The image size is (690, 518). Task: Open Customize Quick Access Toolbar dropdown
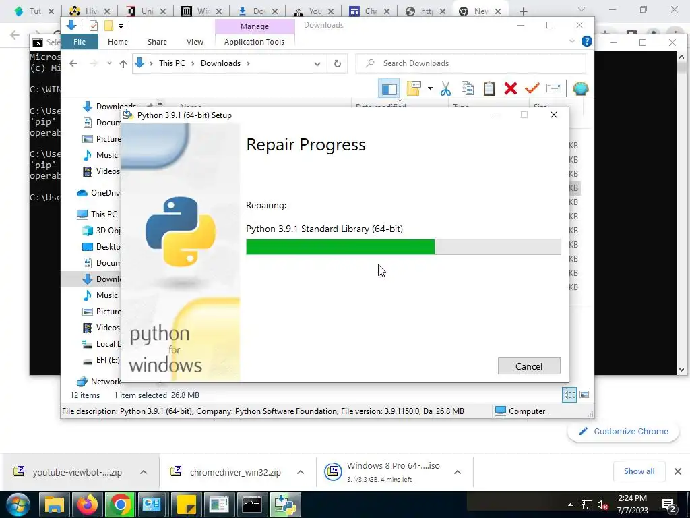(x=121, y=26)
